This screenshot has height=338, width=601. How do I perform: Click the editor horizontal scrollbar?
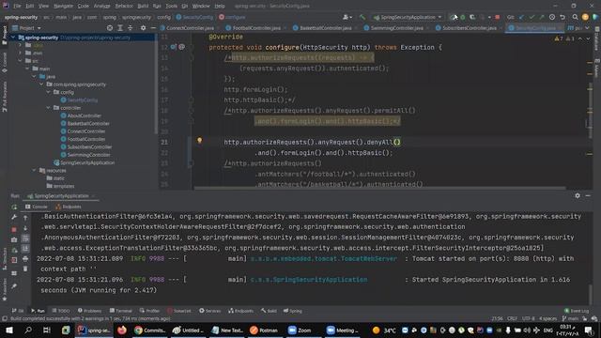pyautogui.click(x=379, y=188)
